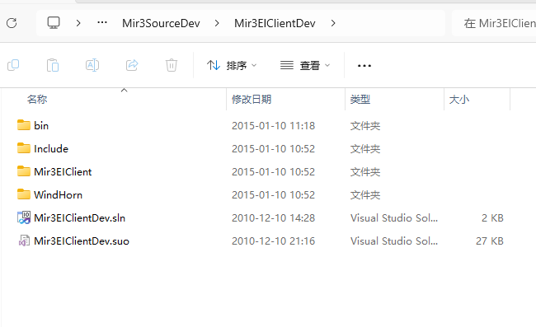The height and width of the screenshot is (327, 536).
Task: Click the Mir3EIClientDev breadcrumb segment
Action: [275, 23]
